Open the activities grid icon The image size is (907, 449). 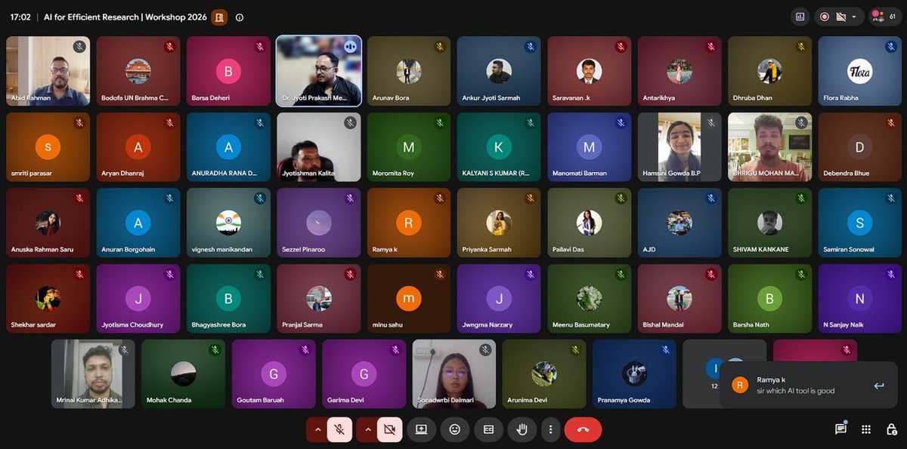pyautogui.click(x=866, y=429)
